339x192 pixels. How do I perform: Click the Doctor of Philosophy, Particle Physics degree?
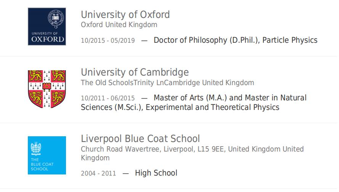coord(235,40)
